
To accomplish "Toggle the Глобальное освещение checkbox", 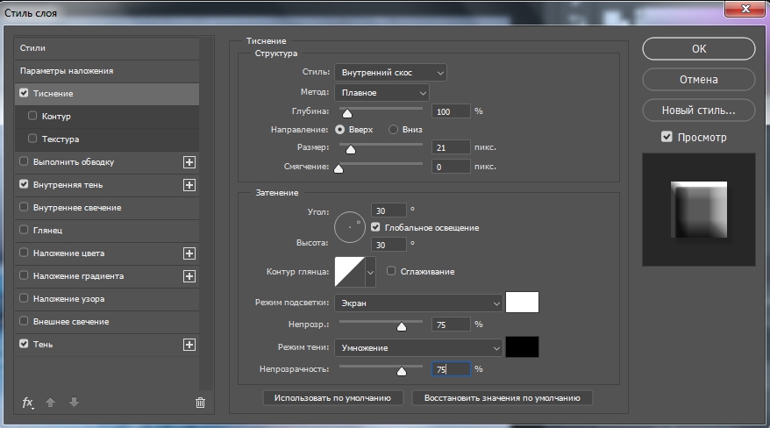I will tap(375, 227).
